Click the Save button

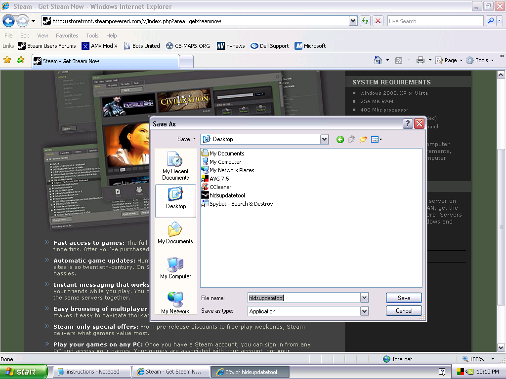click(x=404, y=298)
